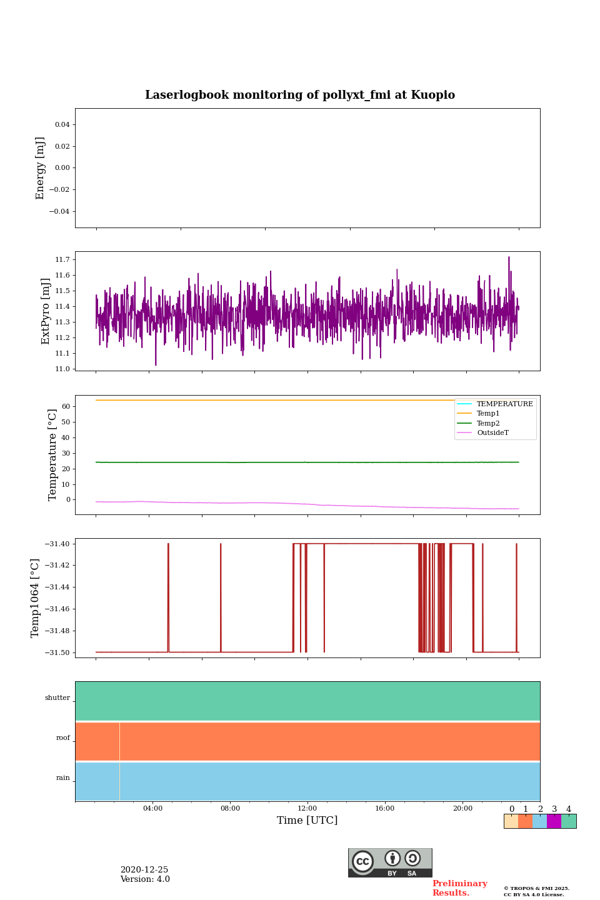Click the green shutter status band
The width and height of the screenshot is (600, 900).
pos(307,701)
